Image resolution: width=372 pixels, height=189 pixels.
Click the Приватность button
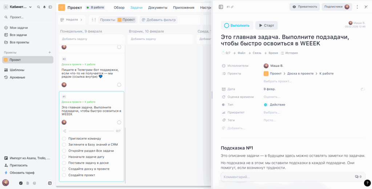click(x=305, y=7)
